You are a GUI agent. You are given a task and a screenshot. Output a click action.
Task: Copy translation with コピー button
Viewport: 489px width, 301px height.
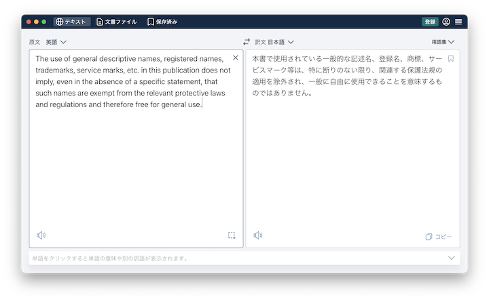pyautogui.click(x=439, y=237)
